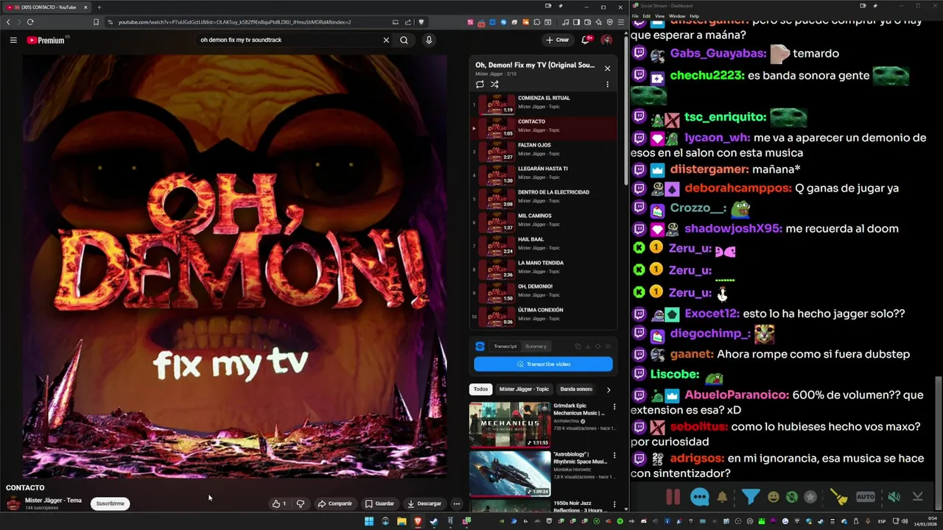Select the Banda sonora filter chip
This screenshot has width=943, height=530.
(576, 389)
